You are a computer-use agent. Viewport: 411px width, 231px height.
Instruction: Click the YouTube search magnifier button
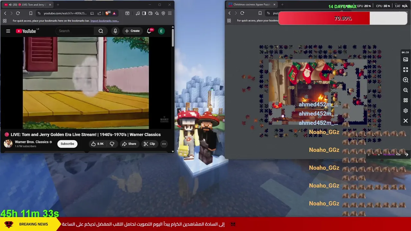(101, 31)
